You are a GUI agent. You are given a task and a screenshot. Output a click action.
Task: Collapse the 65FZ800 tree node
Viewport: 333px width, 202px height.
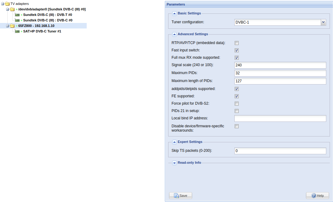[7, 26]
